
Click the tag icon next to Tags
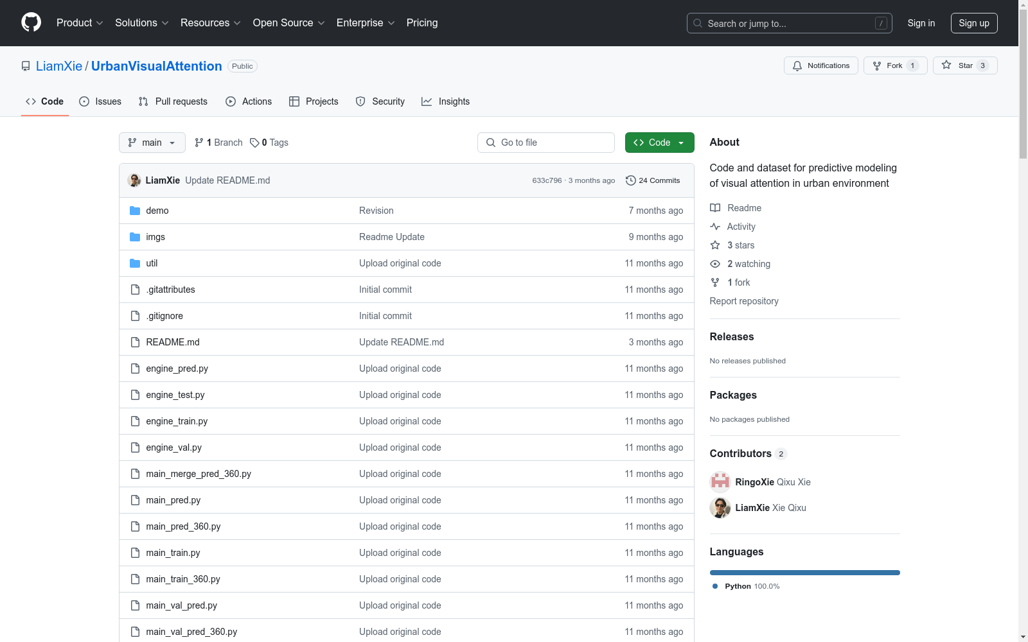(254, 143)
